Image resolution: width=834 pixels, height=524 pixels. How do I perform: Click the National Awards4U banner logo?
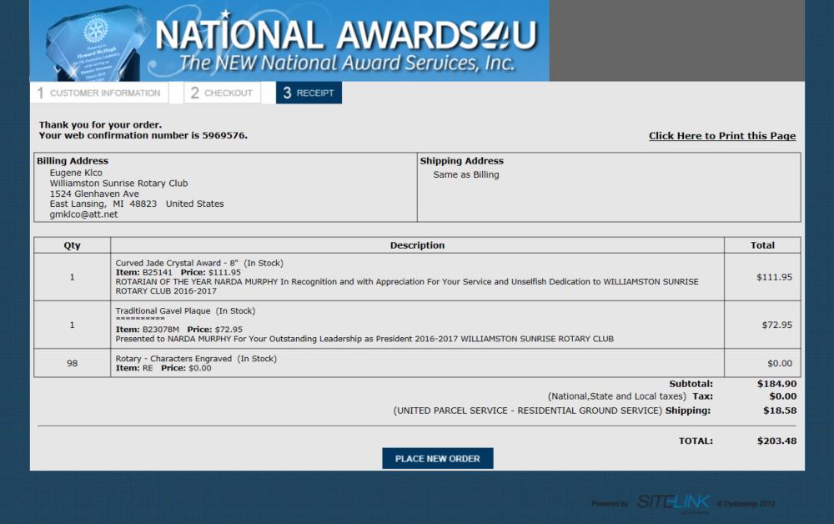pos(289,40)
